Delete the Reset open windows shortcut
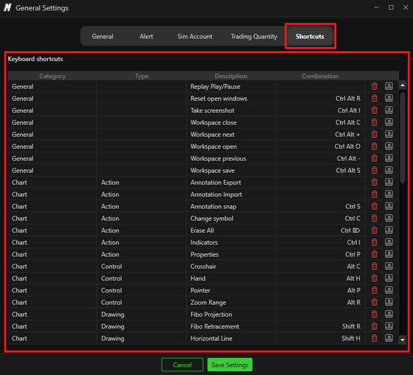413x375 pixels. tap(374, 98)
